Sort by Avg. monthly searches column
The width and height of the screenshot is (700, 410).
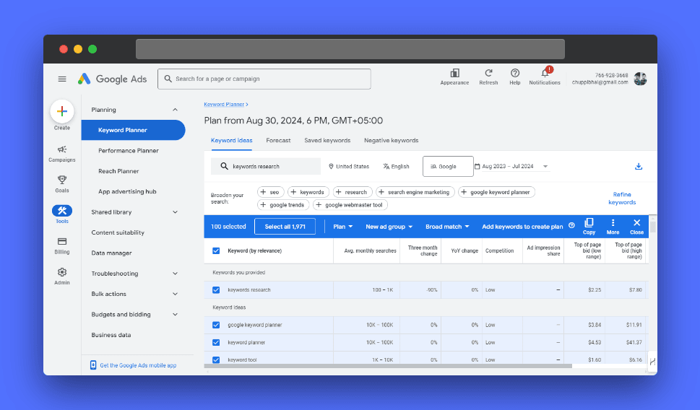pyautogui.click(x=370, y=250)
